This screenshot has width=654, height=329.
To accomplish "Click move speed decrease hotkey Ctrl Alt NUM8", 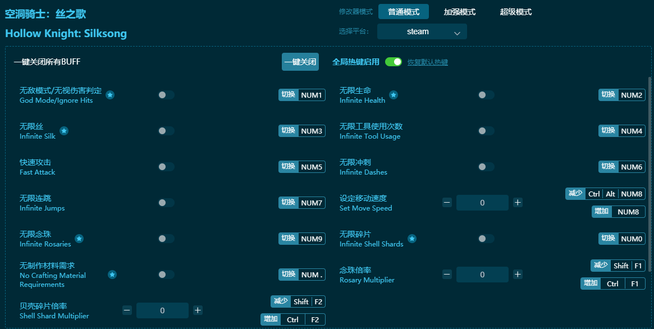I will click(x=605, y=194).
